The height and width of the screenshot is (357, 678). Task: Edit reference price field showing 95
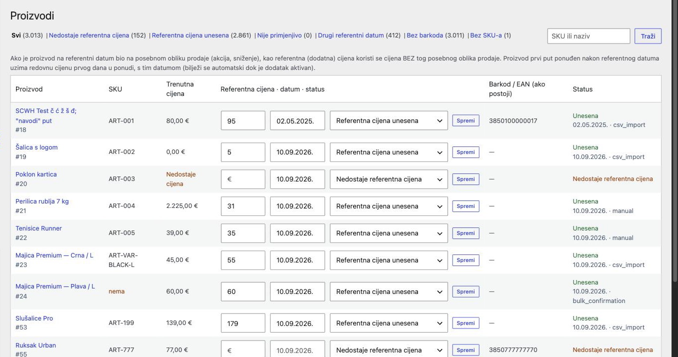(x=243, y=120)
